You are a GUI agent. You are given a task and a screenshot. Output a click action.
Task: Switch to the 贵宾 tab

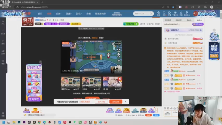(189, 20)
